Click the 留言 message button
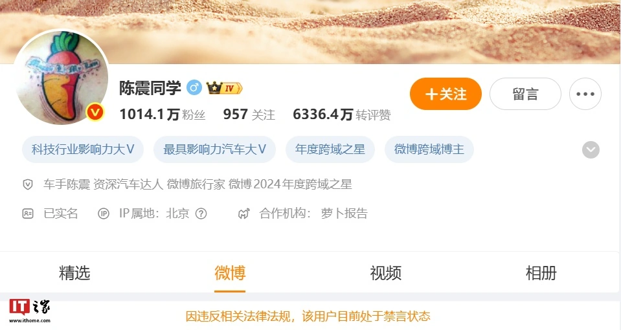Screen dimensions: 621x330 tap(525, 94)
